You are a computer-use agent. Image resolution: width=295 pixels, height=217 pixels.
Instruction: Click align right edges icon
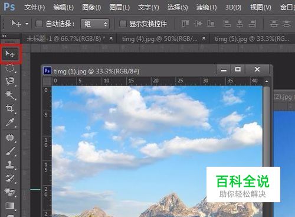pyautogui.click(x=252, y=24)
